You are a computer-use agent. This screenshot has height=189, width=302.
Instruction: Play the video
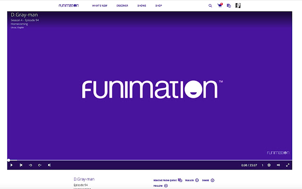coord(11,165)
